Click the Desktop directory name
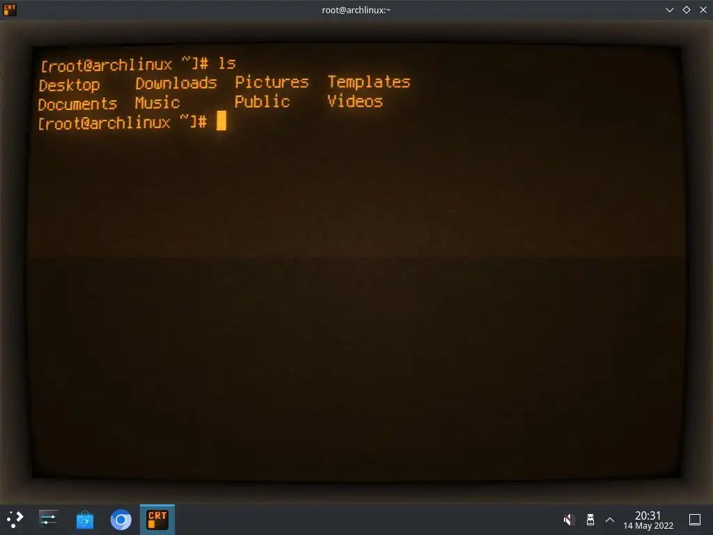The height and width of the screenshot is (535, 713). click(x=69, y=85)
